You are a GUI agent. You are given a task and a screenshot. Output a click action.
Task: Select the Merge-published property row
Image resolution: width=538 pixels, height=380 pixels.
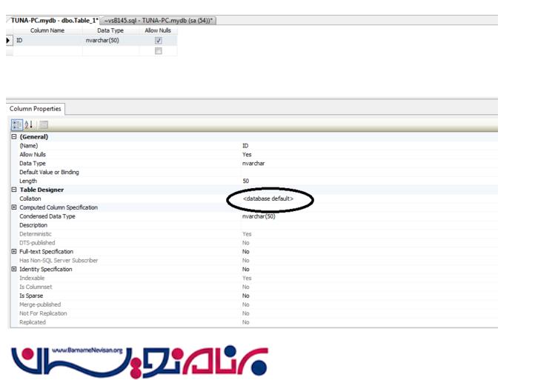[x=40, y=304]
